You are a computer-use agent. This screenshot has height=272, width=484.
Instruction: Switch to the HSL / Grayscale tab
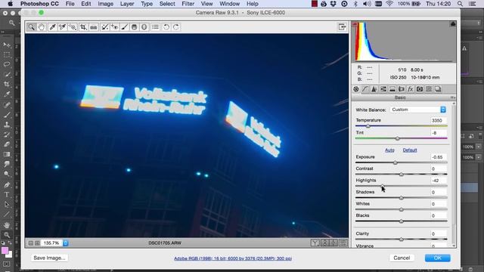tap(383, 89)
